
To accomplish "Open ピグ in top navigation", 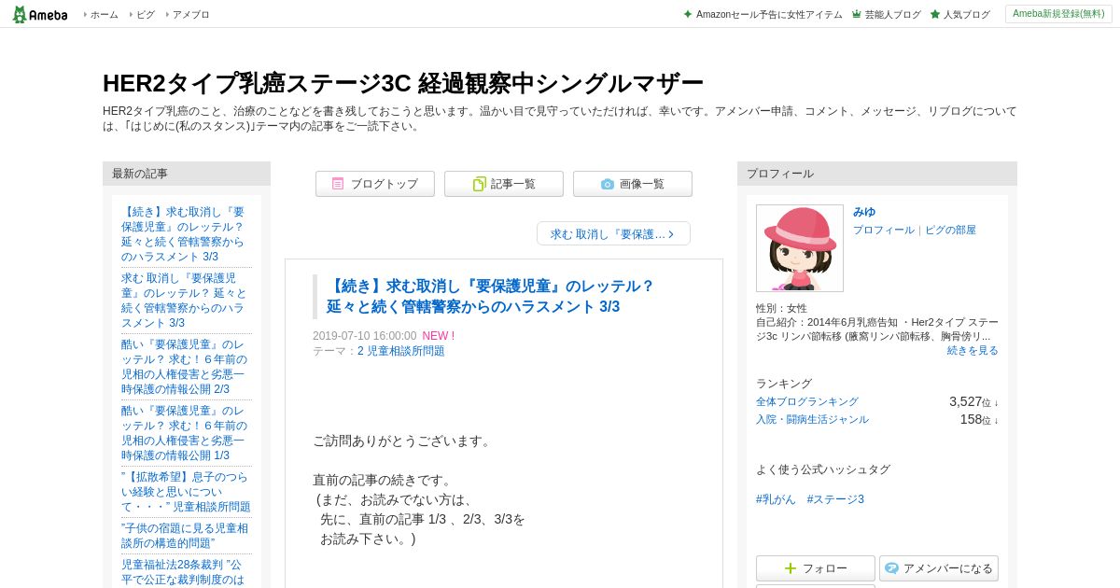I will point(146,14).
